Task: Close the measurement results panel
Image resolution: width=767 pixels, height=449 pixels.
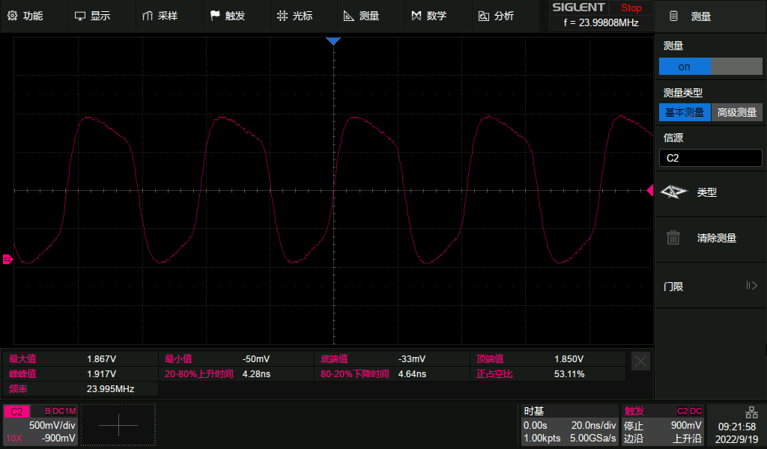Action: point(640,361)
